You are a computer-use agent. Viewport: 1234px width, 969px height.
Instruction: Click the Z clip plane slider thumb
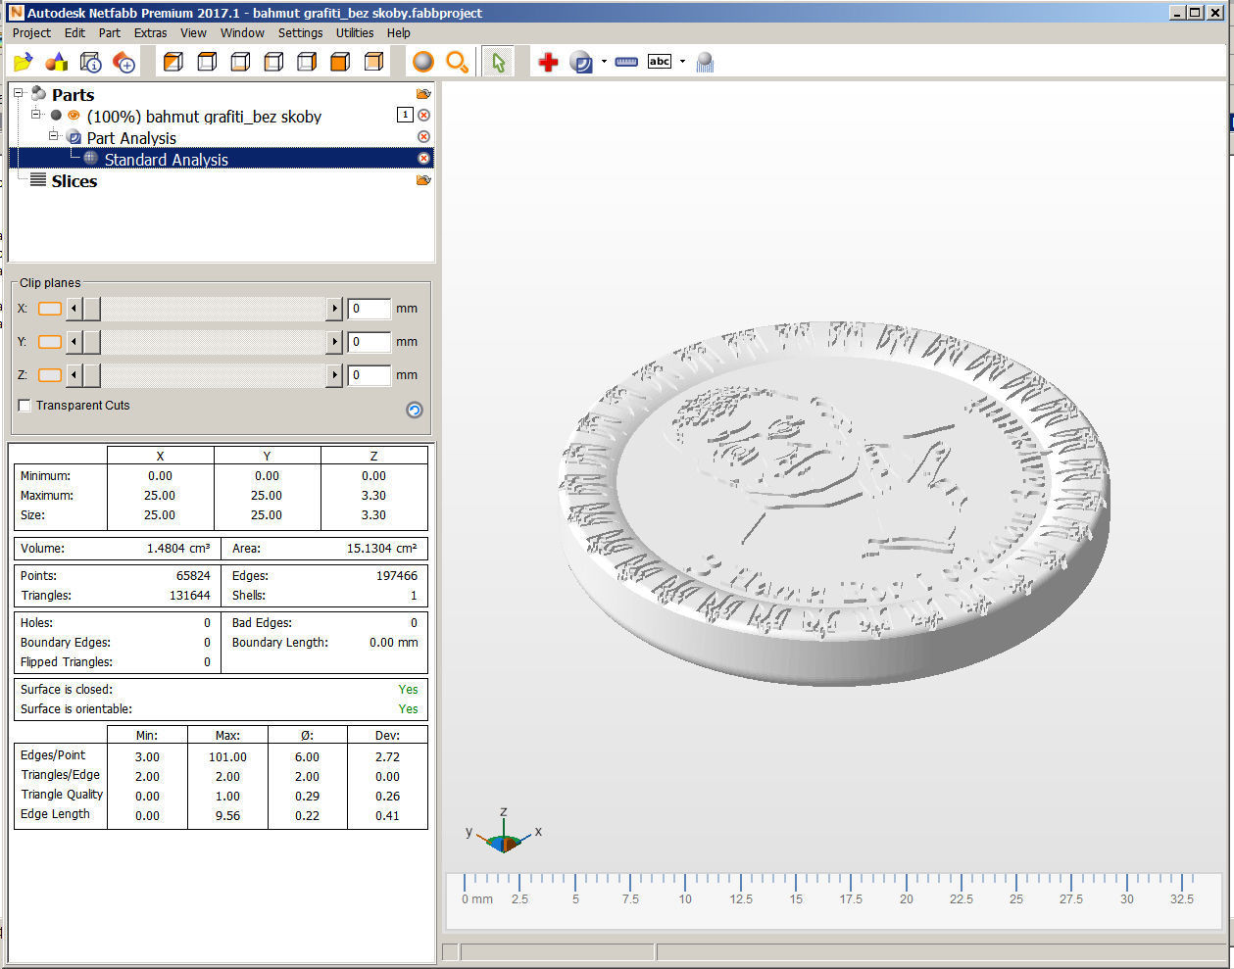point(91,375)
